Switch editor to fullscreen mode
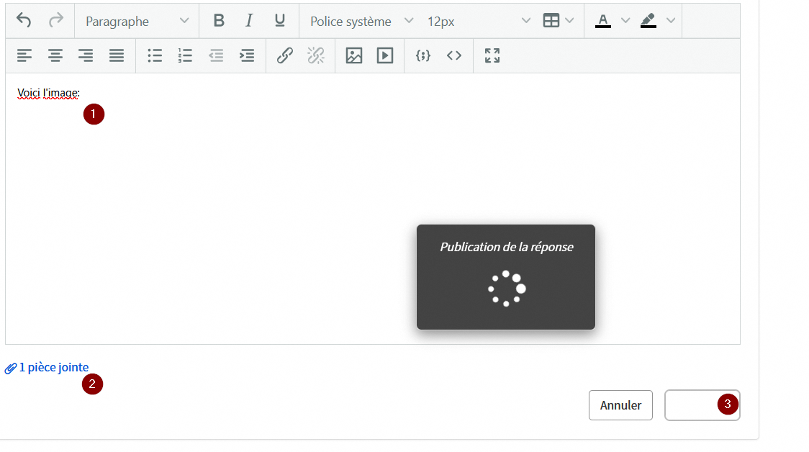809x452 pixels. [492, 55]
